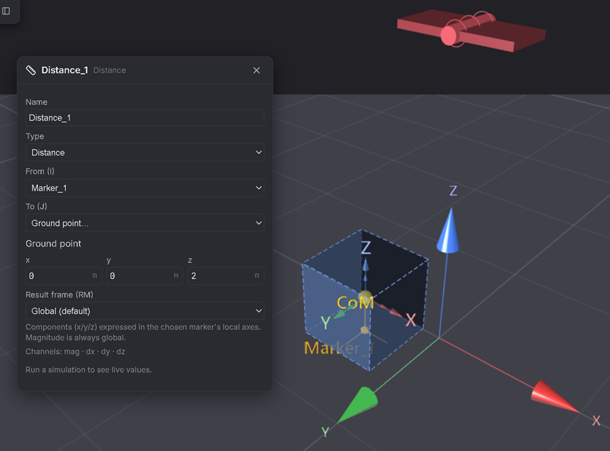Select the CoM label on the cube
Image resolution: width=610 pixels, height=451 pixels.
tap(355, 303)
